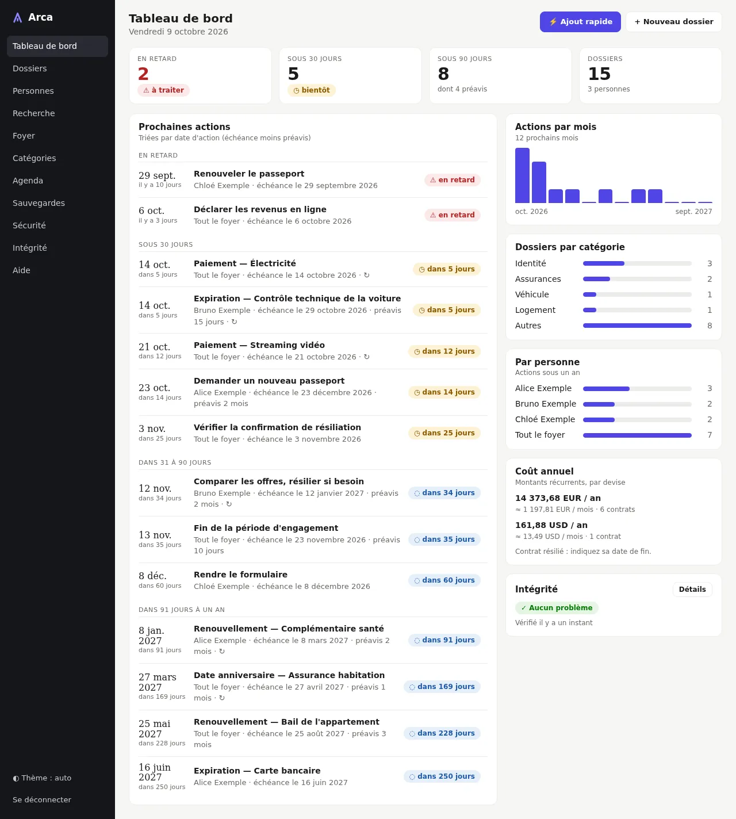
Task: Open 'Renouveler le passeport' action
Action: tap(313, 180)
